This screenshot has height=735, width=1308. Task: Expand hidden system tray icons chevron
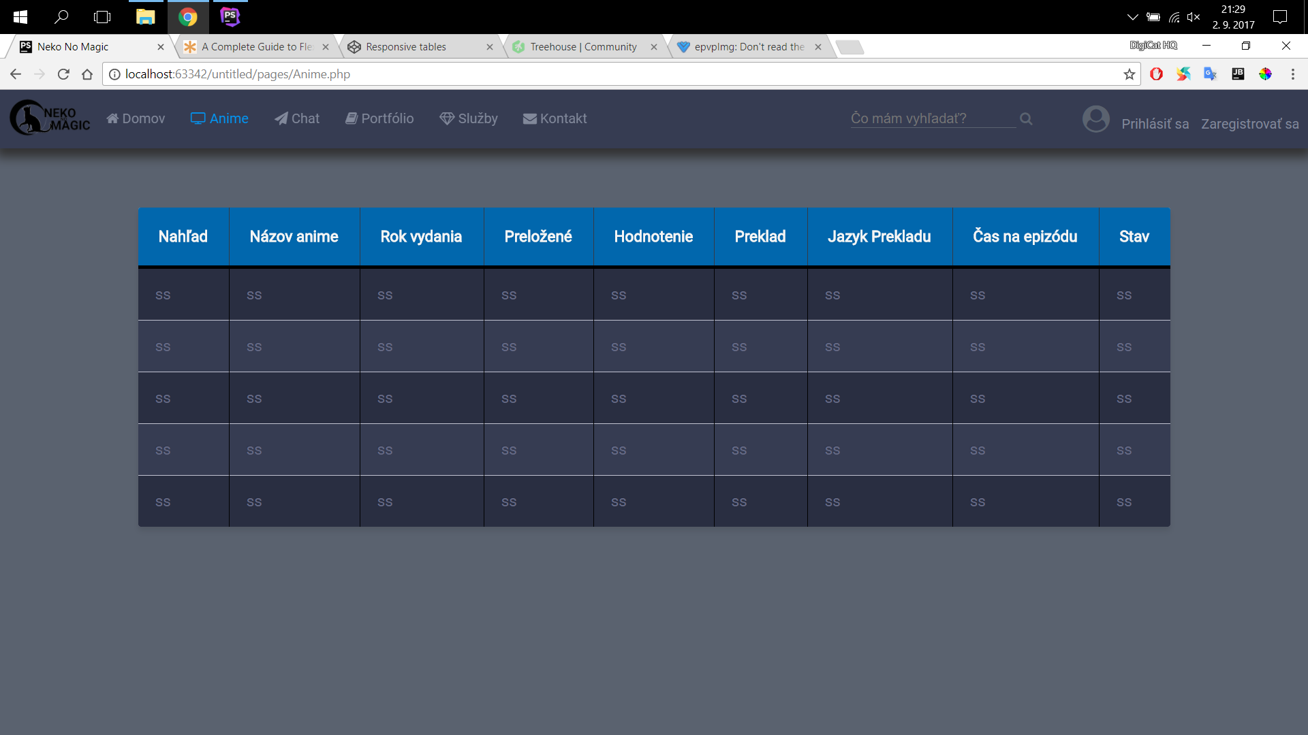point(1132,17)
